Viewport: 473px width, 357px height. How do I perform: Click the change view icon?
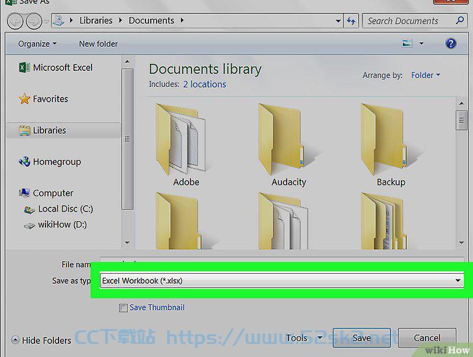[x=407, y=44]
